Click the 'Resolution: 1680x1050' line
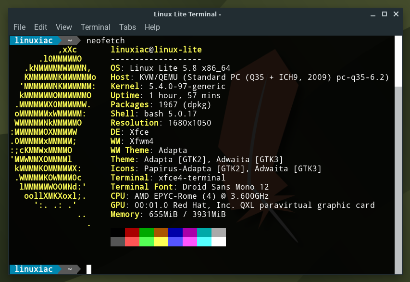This screenshot has height=282, width=410. [161, 123]
